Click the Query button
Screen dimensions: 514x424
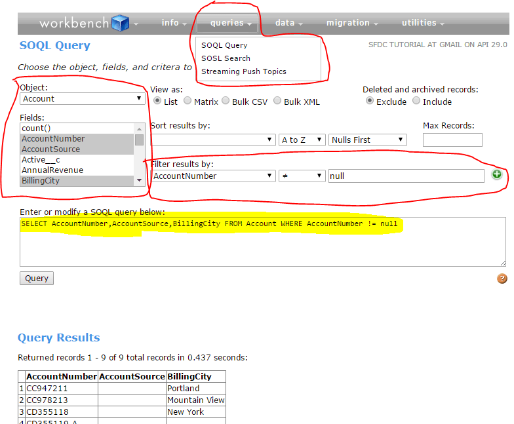point(37,278)
